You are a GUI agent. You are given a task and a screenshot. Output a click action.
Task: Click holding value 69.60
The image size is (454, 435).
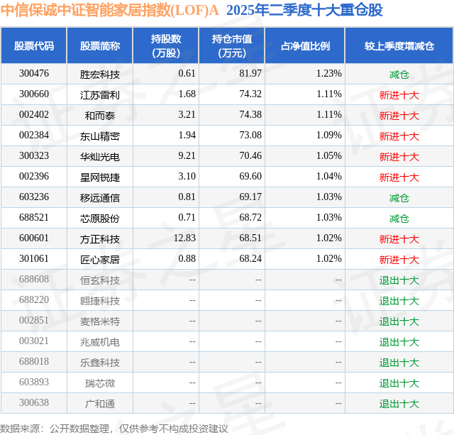(250, 177)
